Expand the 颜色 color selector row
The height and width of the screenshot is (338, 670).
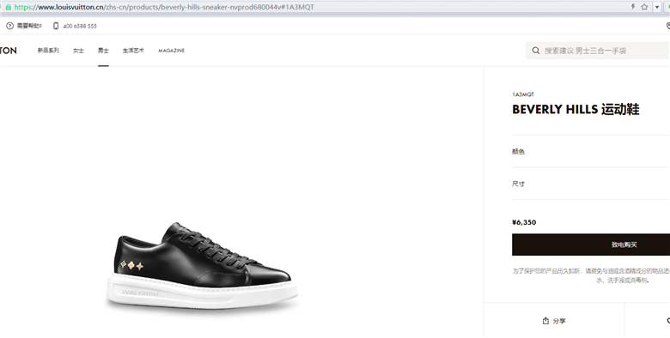click(x=591, y=152)
